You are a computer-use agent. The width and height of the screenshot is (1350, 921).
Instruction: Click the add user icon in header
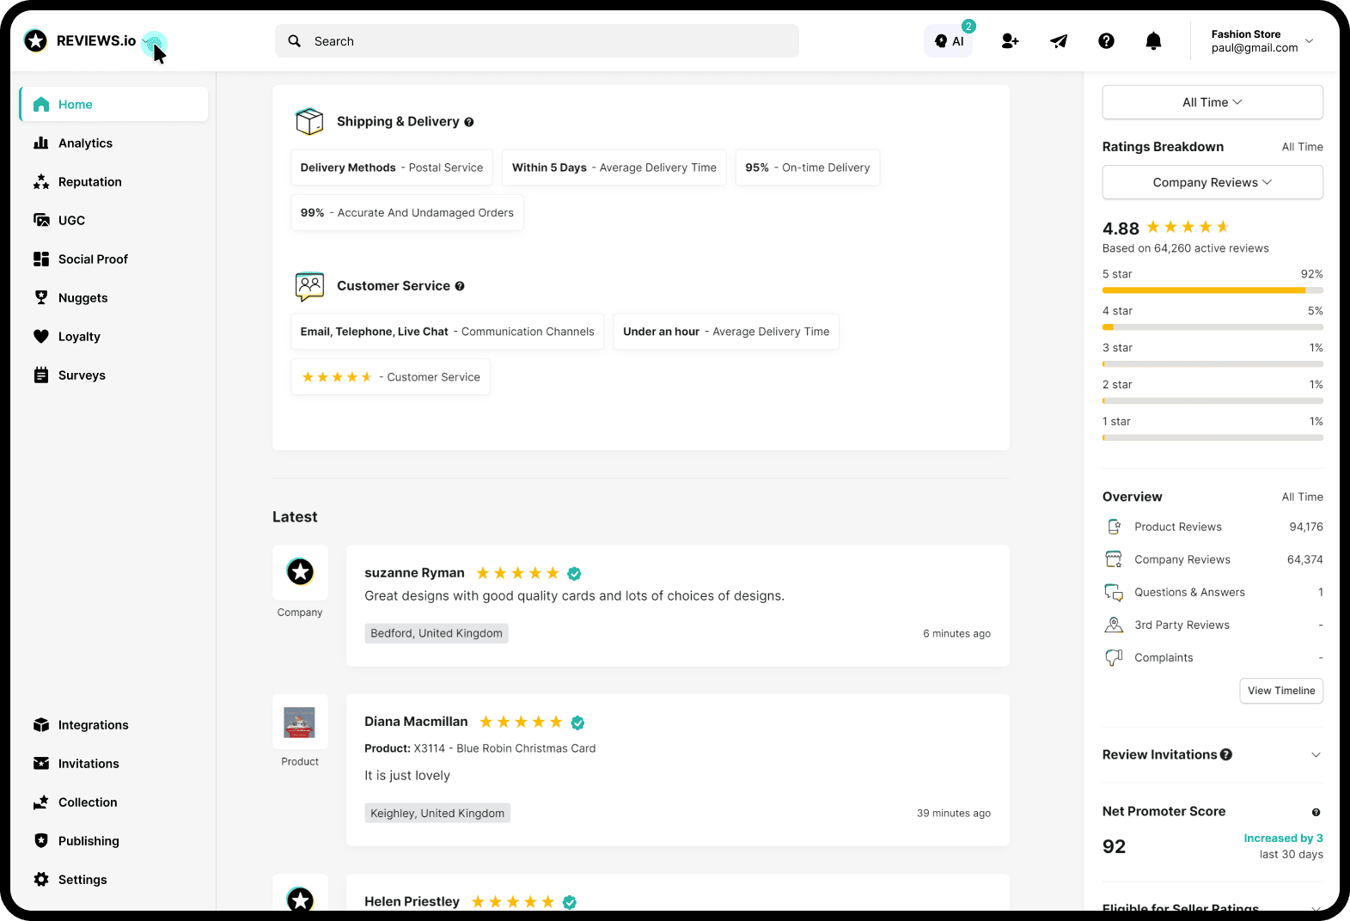click(1010, 41)
